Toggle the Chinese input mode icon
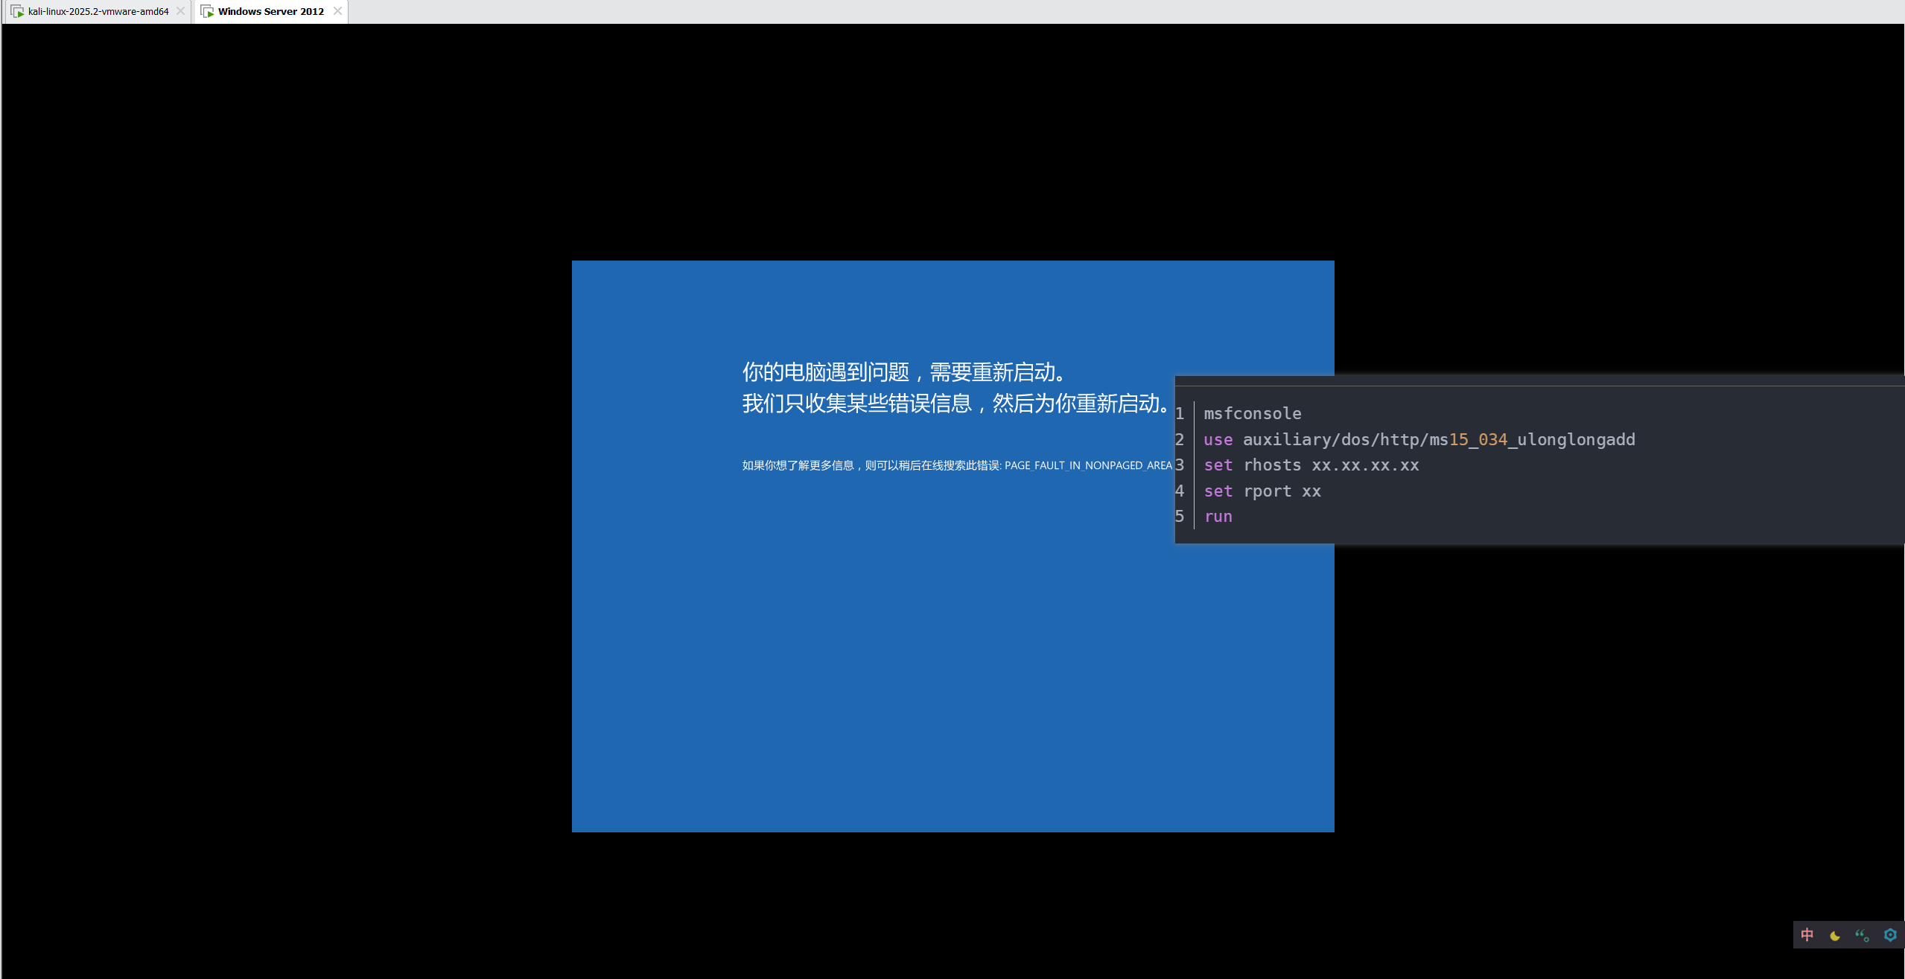 click(1807, 935)
